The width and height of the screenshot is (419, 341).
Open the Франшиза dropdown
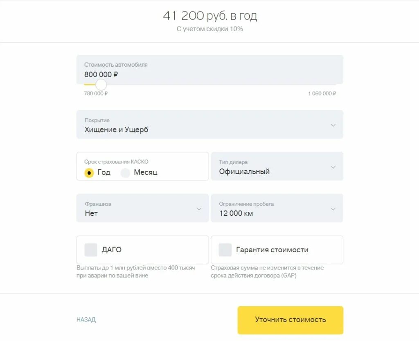(x=142, y=208)
